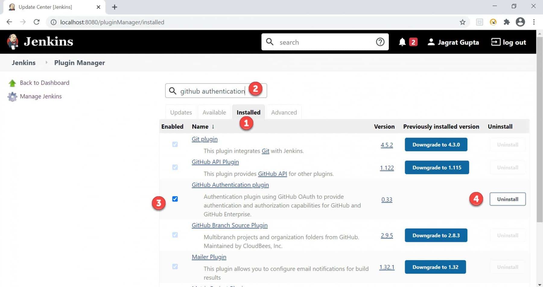543x287 pixels.
Task: Click the site information icon in address bar
Action: point(53,22)
